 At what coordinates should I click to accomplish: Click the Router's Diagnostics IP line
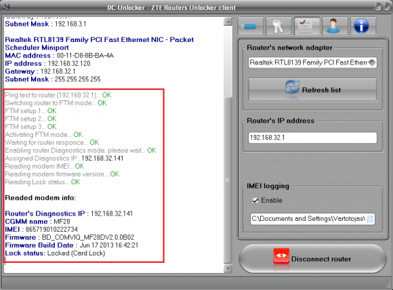(69, 213)
